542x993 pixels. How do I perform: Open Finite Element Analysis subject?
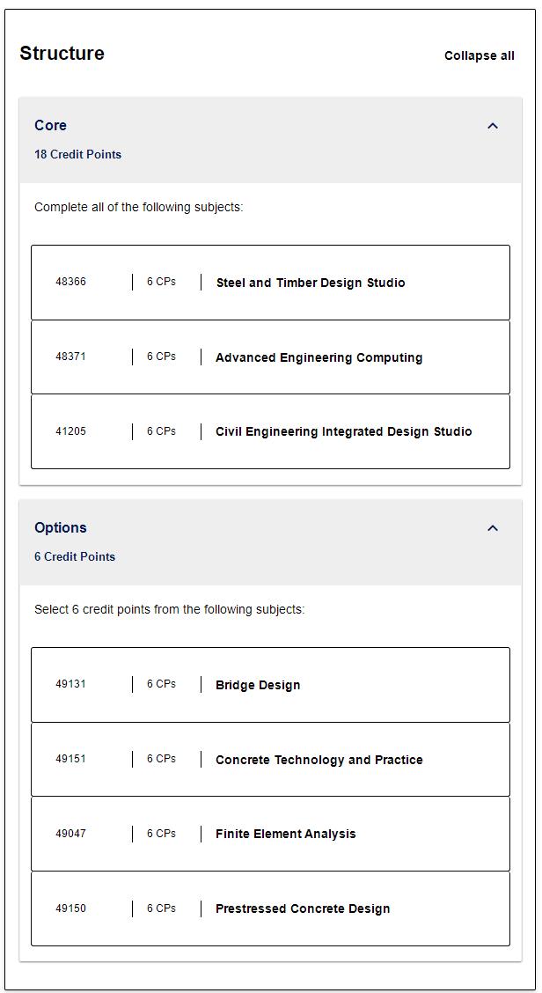coord(285,834)
